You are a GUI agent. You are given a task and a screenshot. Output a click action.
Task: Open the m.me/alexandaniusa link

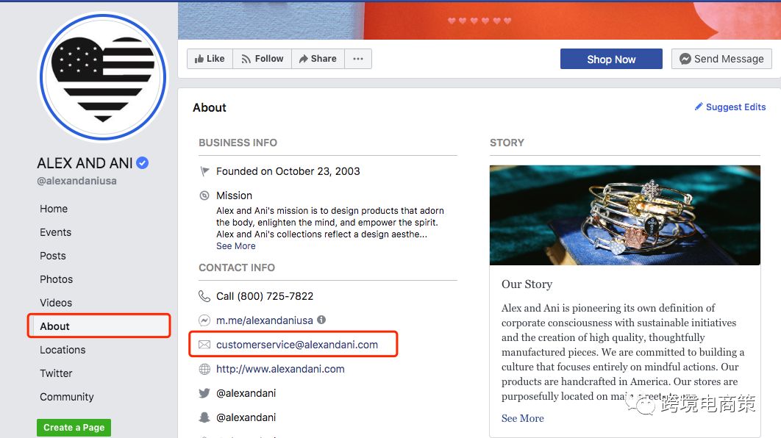[265, 320]
